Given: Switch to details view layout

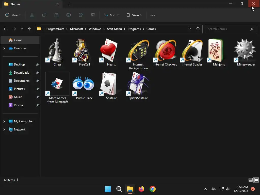Looking at the screenshot, I should (251, 180).
